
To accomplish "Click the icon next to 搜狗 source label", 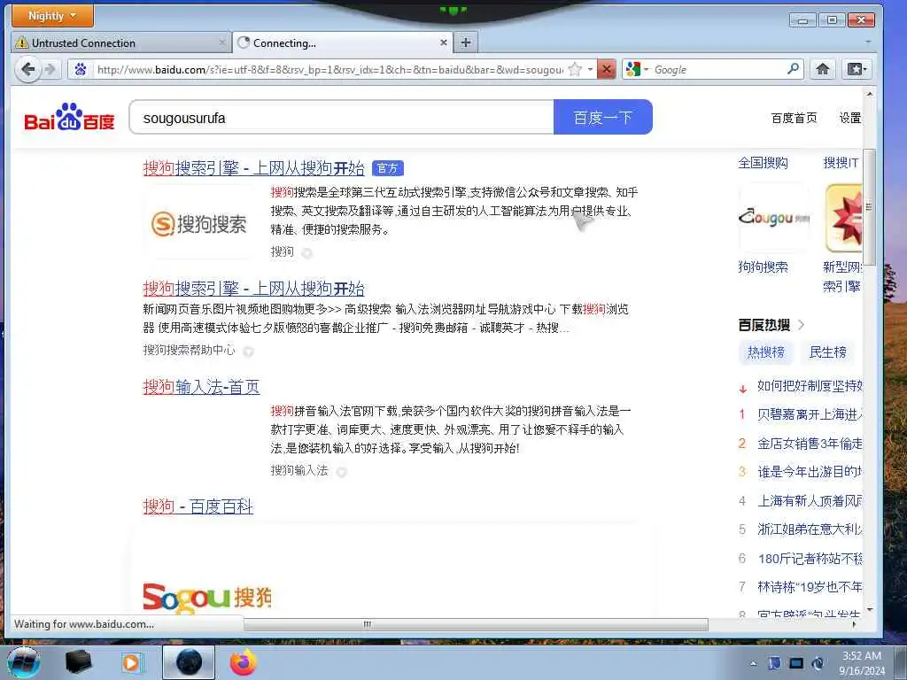I will coord(307,252).
